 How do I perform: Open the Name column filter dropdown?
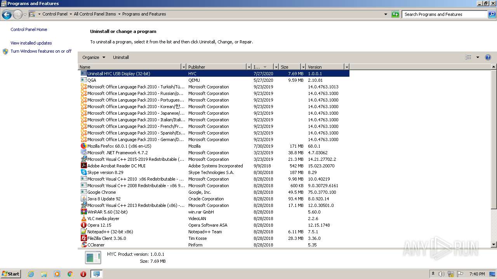184,67
